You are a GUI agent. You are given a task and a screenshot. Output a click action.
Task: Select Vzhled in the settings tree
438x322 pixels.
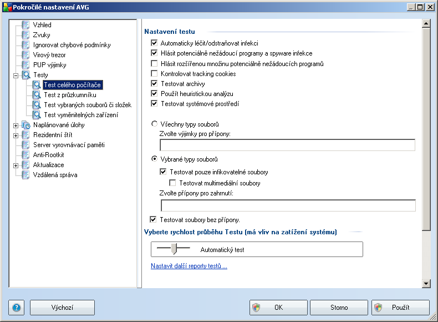(42, 25)
